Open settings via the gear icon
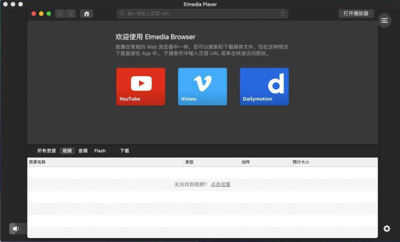This screenshot has width=400, height=242. tap(386, 228)
